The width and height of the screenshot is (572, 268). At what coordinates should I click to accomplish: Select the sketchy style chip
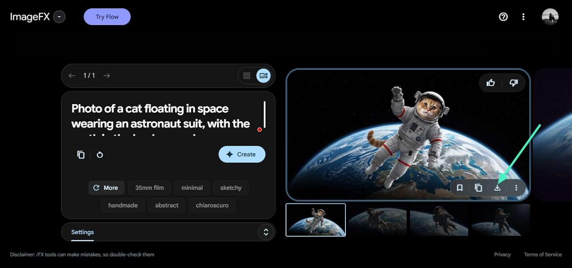click(x=231, y=188)
